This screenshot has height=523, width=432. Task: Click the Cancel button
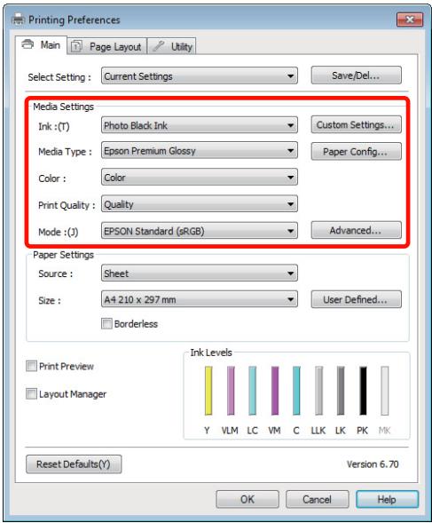click(x=317, y=499)
